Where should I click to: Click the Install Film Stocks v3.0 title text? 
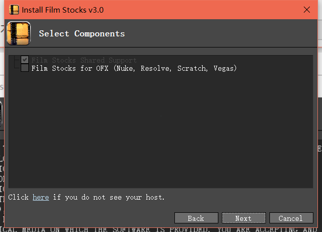click(63, 10)
